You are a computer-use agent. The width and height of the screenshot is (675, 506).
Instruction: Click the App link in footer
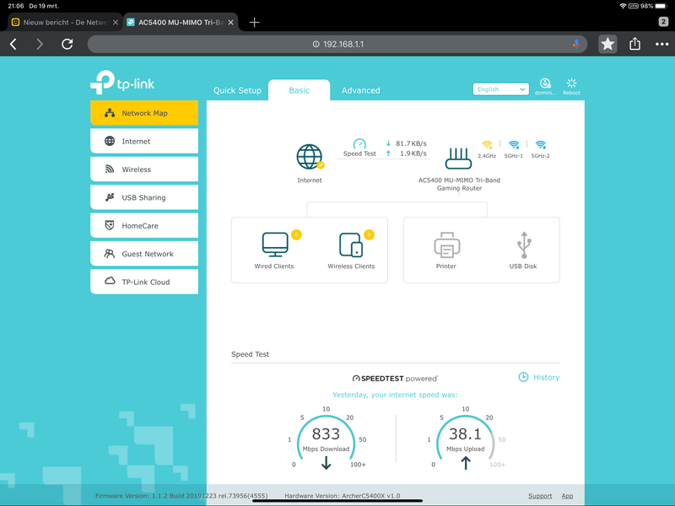point(567,496)
